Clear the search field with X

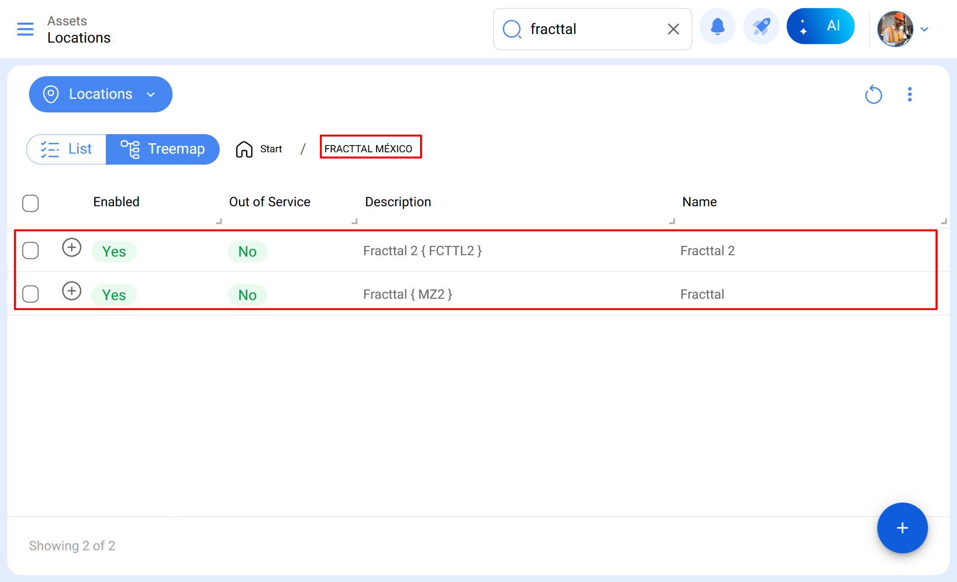pyautogui.click(x=673, y=29)
